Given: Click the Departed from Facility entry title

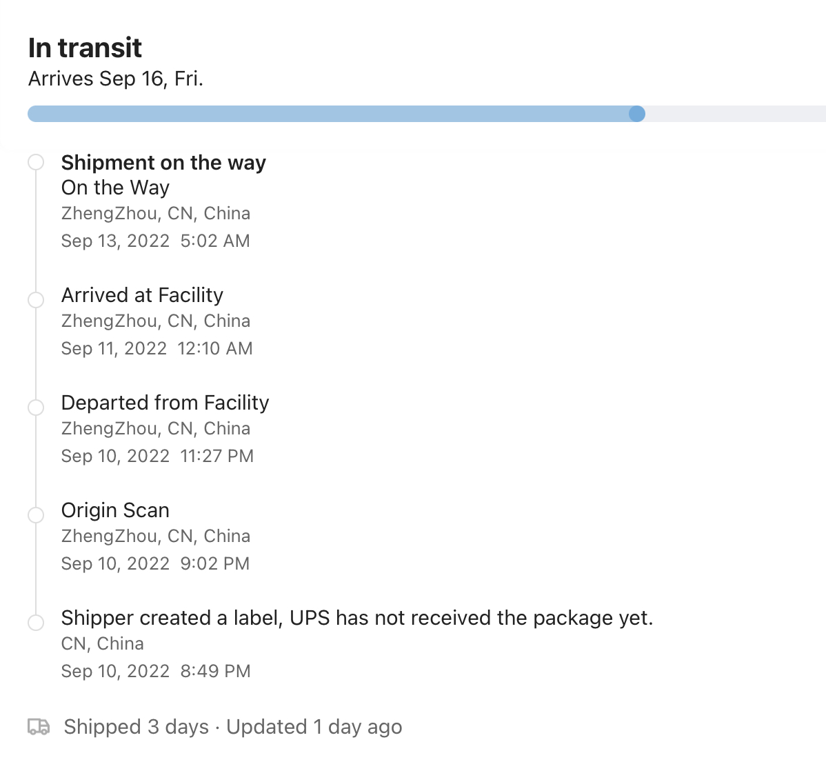Looking at the screenshot, I should [165, 403].
